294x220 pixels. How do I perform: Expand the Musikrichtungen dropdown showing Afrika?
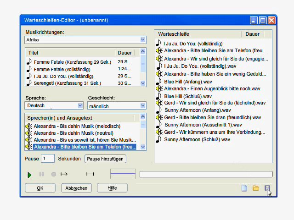[x=143, y=40]
